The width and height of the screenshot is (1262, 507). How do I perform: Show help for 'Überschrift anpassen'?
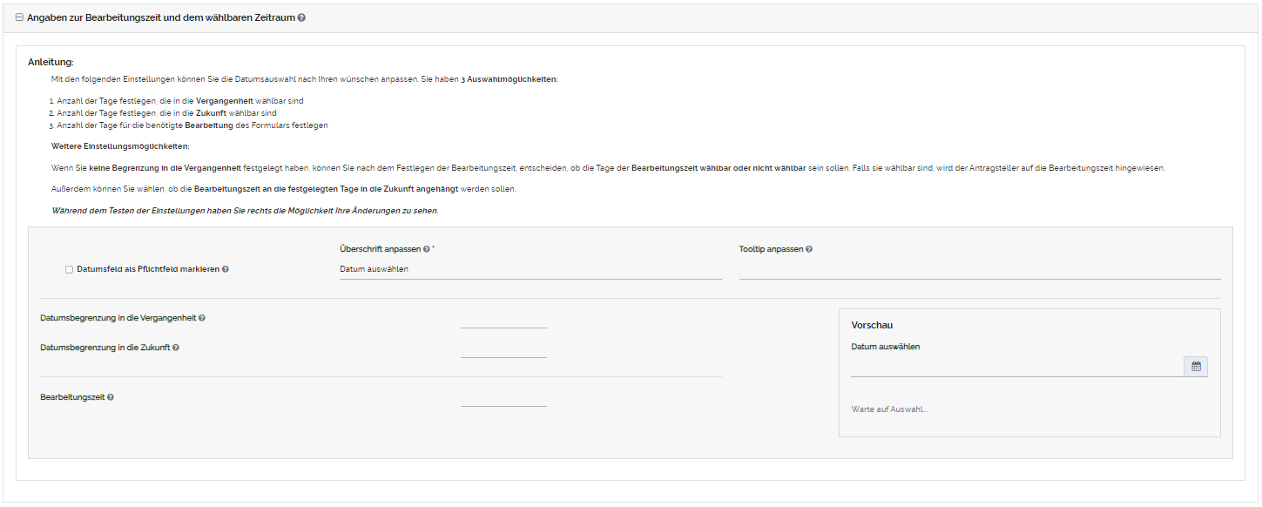click(x=426, y=249)
